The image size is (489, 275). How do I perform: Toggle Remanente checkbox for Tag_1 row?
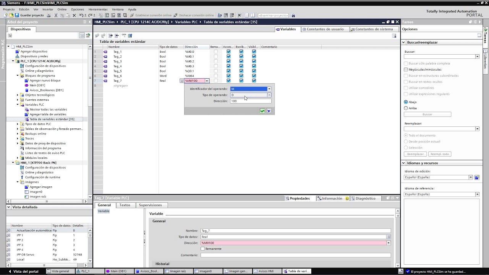[x=216, y=52]
